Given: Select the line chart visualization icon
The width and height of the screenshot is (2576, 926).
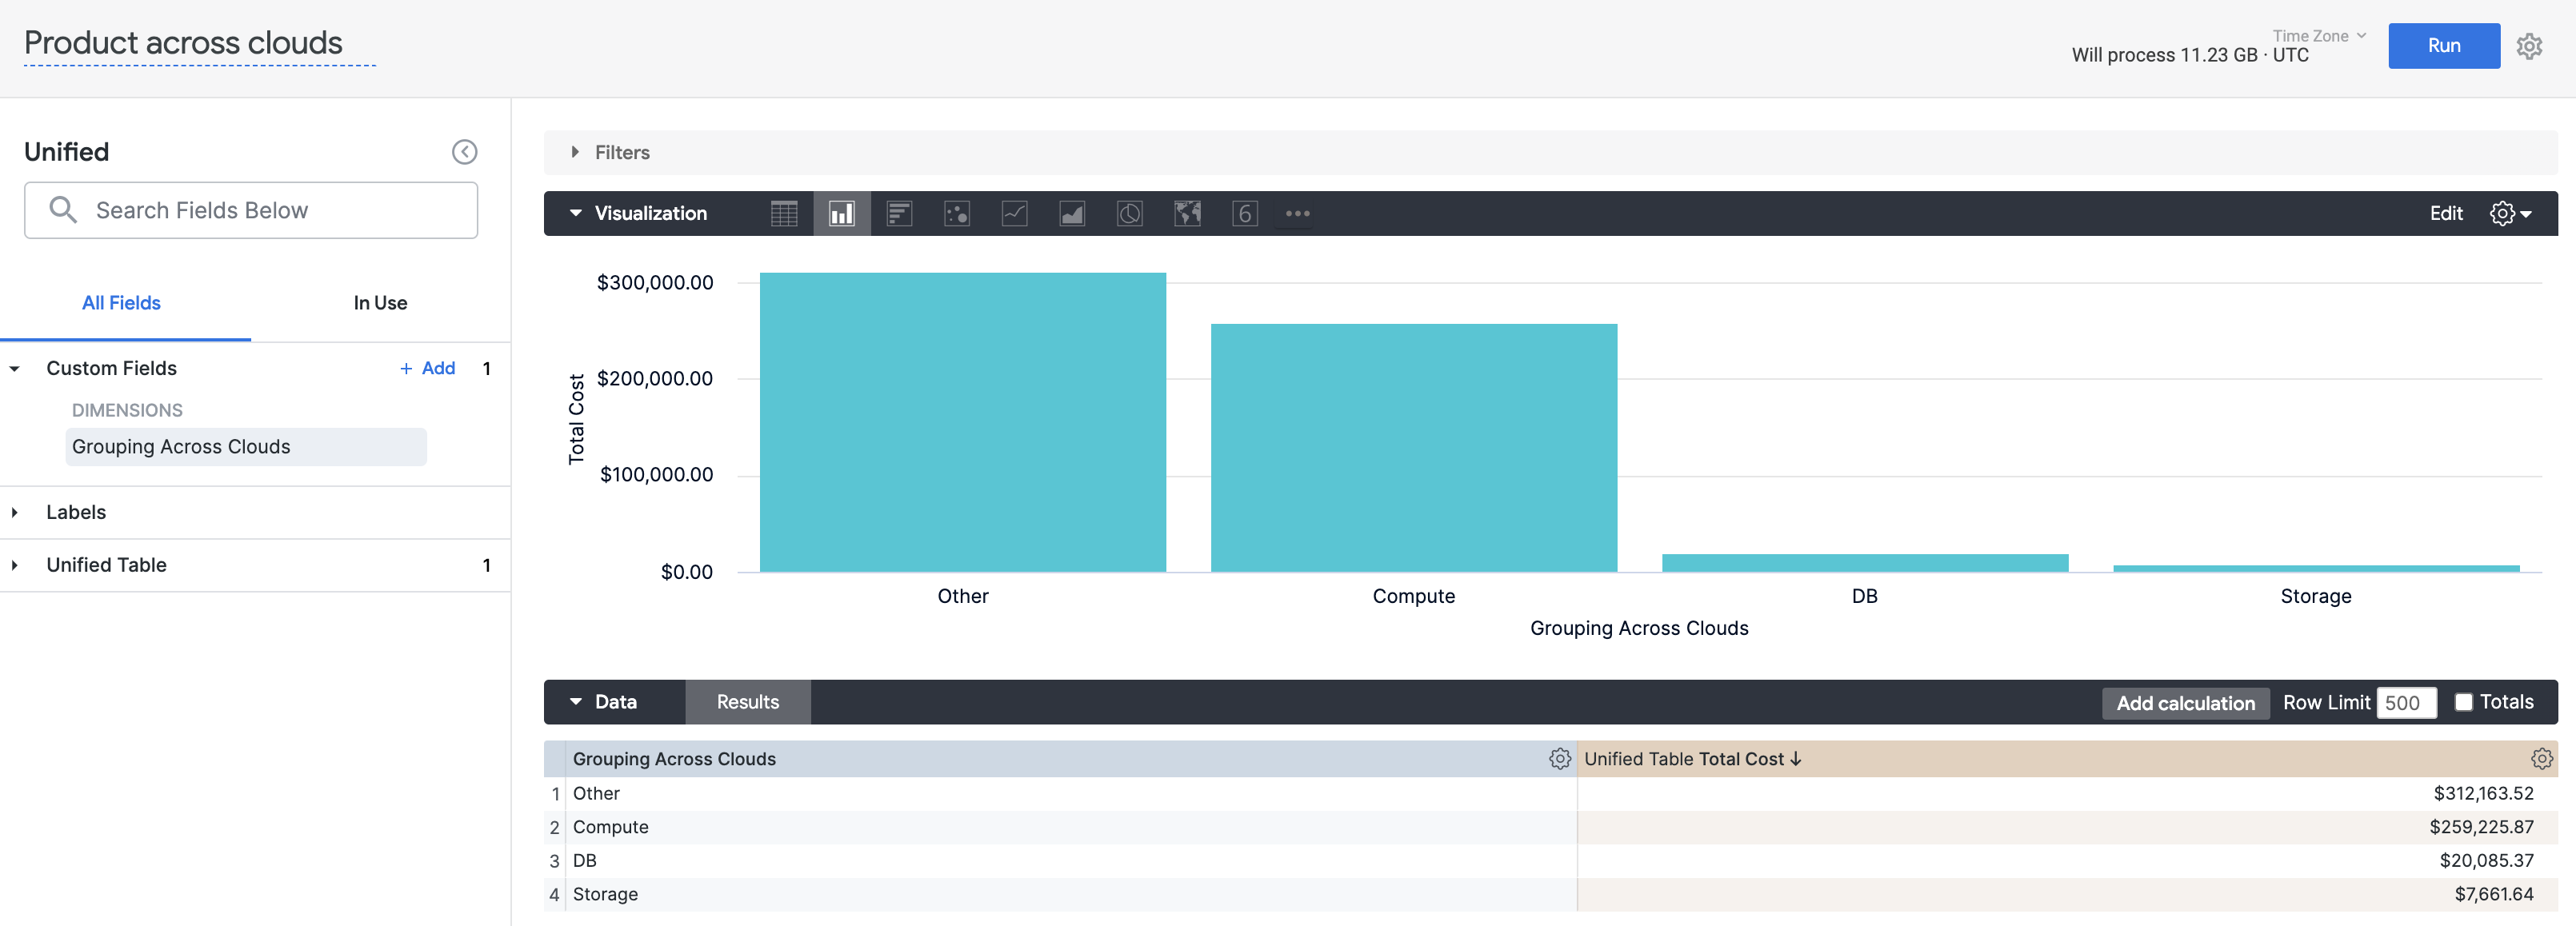Looking at the screenshot, I should point(1014,213).
